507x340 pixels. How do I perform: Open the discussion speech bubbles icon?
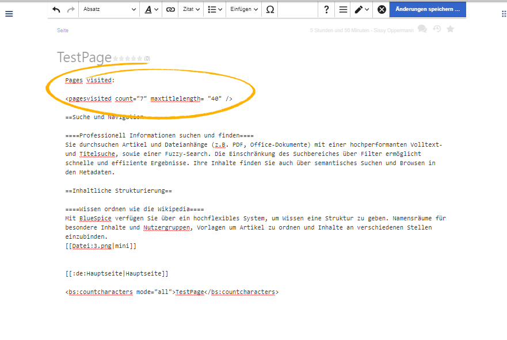coord(422,29)
